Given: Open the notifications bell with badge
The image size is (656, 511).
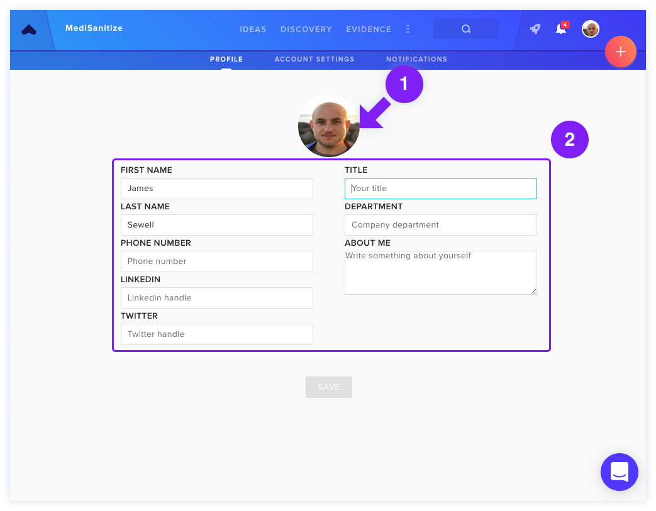Looking at the screenshot, I should click(562, 28).
